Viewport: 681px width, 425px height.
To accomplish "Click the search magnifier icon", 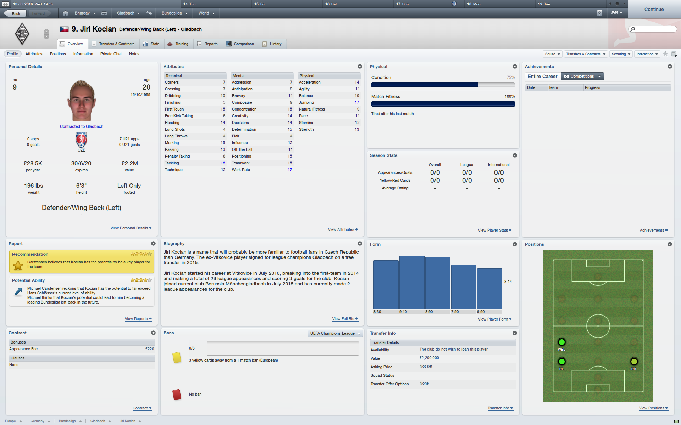I will 632,29.
